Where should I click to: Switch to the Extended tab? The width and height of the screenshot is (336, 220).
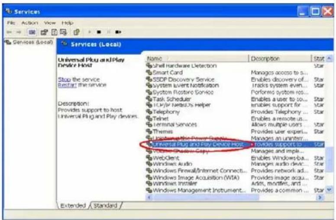click(73, 205)
